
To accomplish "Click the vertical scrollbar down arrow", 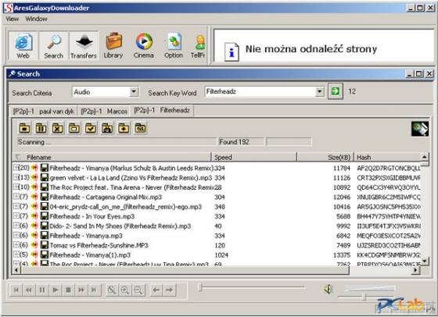I will (x=424, y=261).
